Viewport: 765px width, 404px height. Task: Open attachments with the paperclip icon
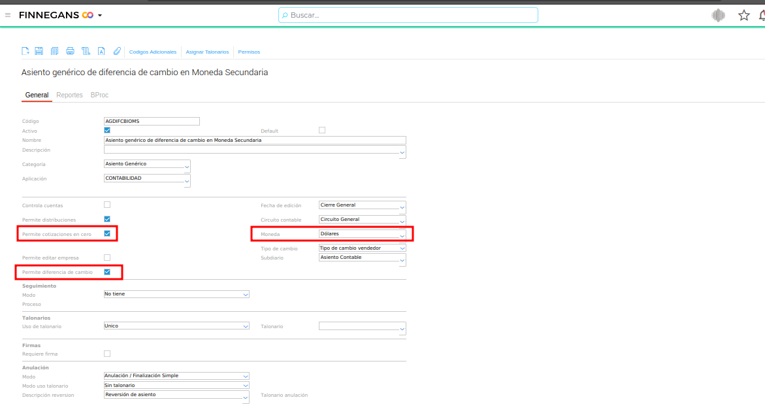(x=117, y=52)
